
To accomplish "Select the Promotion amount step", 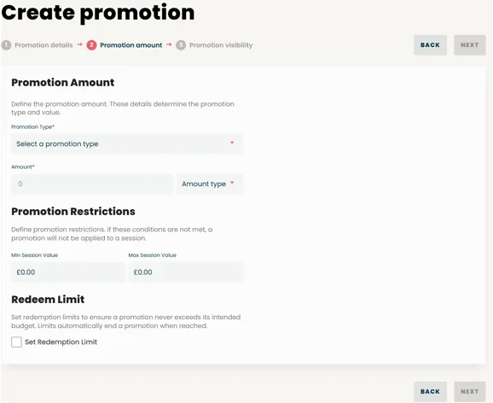I will (x=131, y=45).
